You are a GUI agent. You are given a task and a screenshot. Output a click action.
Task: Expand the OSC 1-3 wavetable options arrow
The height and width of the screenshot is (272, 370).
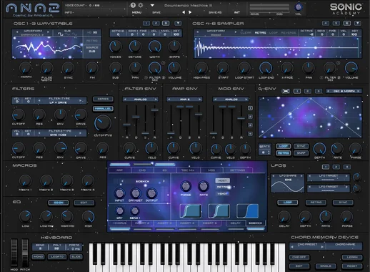coord(178,23)
